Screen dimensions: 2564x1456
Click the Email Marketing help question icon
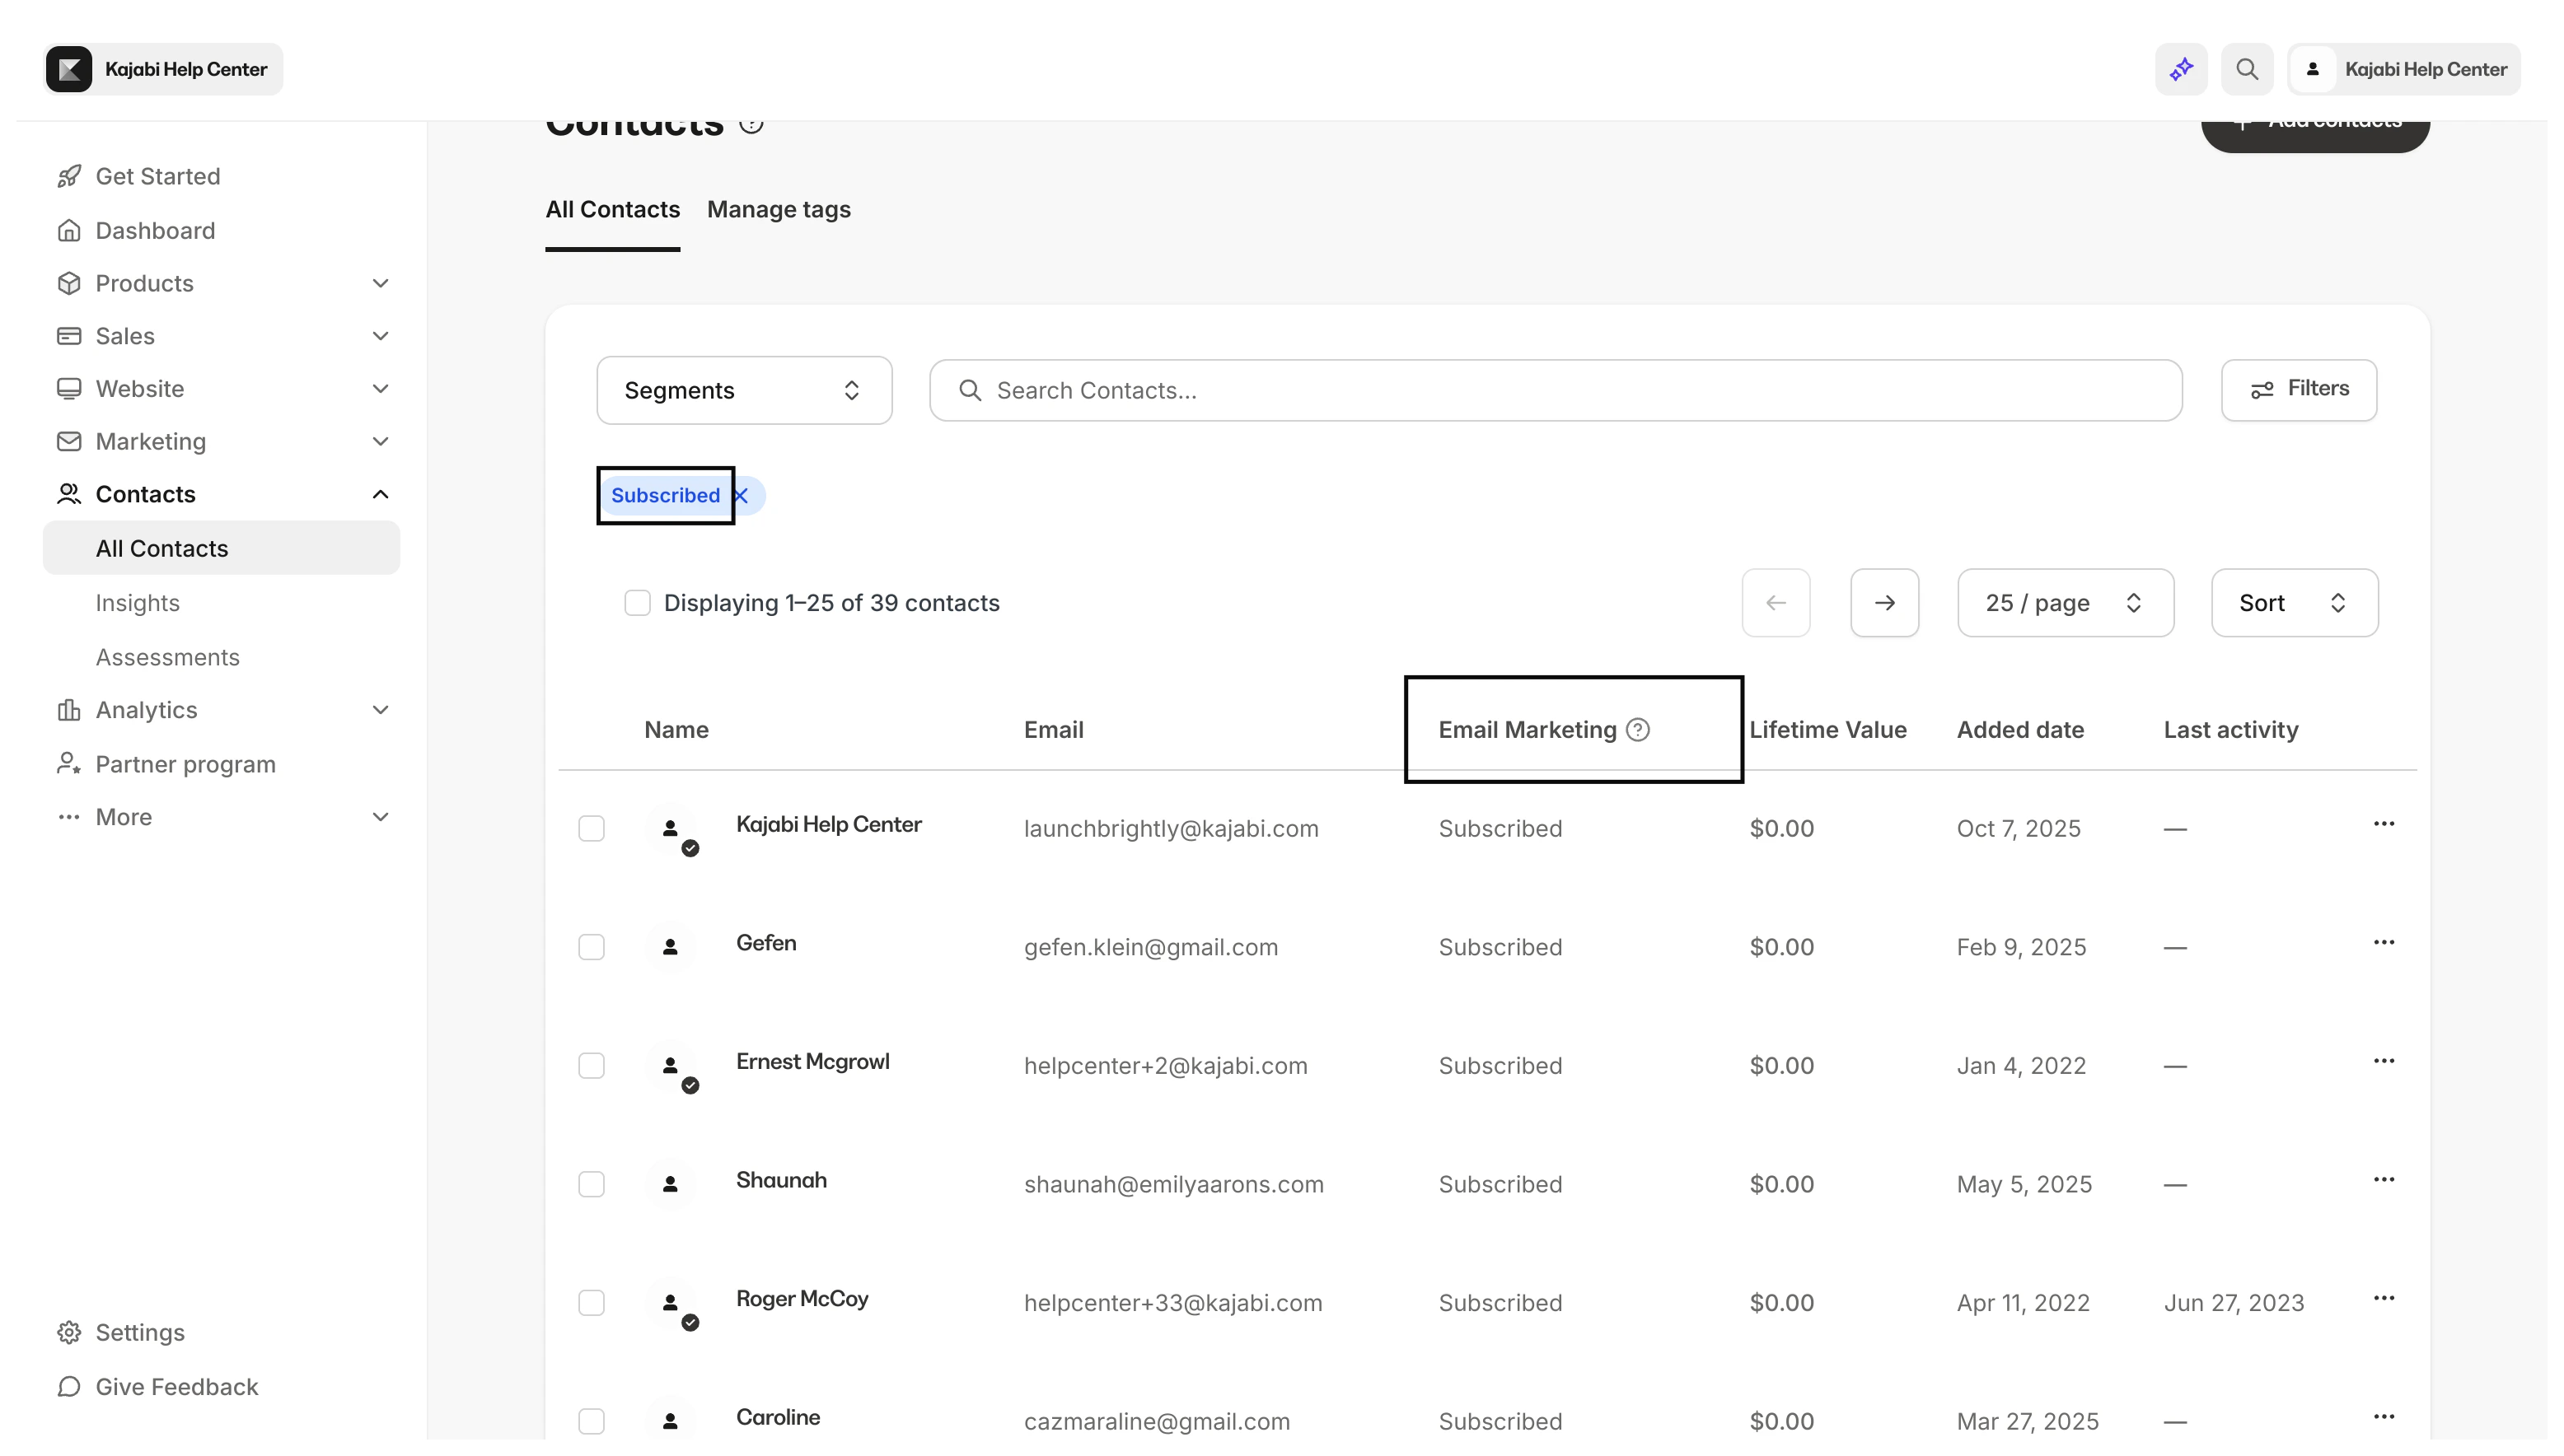[x=1638, y=730]
